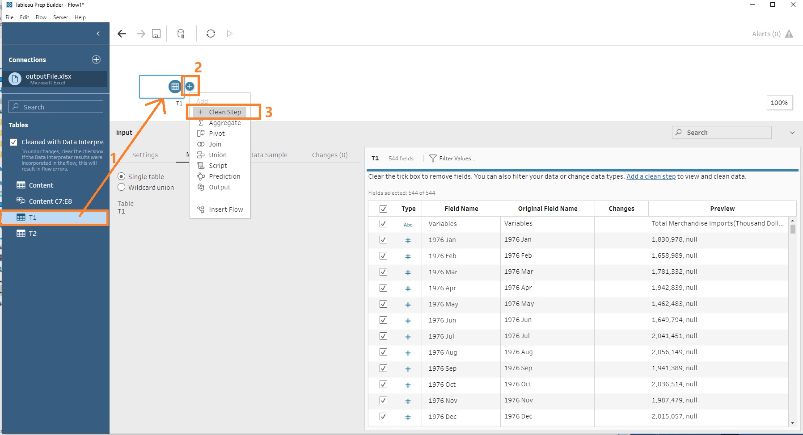Open the Server menu

point(60,17)
